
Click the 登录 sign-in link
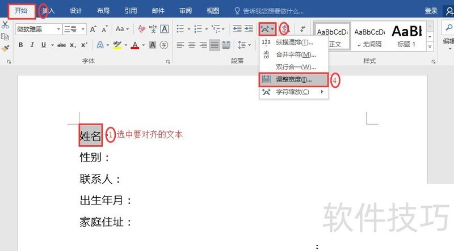[431, 11]
